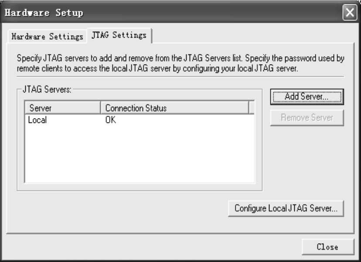Click the Close button at bottom
This screenshot has height=262, width=361.
click(x=327, y=247)
